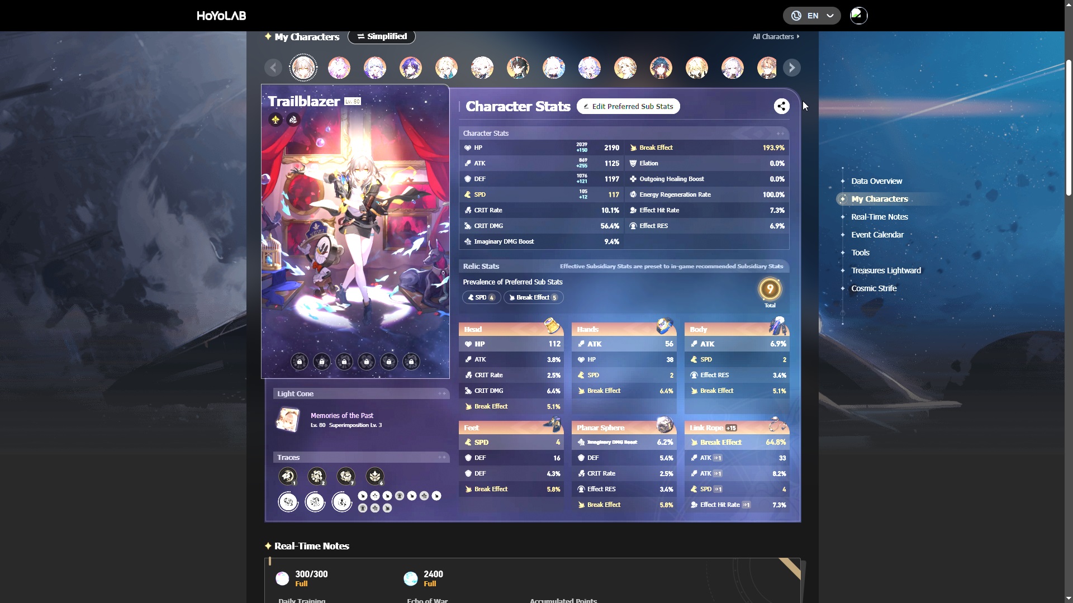Image resolution: width=1073 pixels, height=603 pixels.
Task: Click the Break Effect stat icon in Character Stats
Action: click(633, 148)
